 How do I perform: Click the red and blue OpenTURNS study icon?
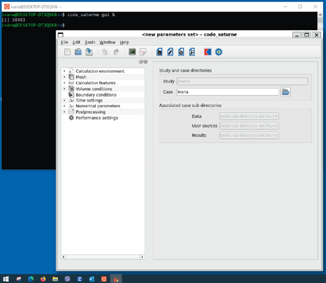207,52
